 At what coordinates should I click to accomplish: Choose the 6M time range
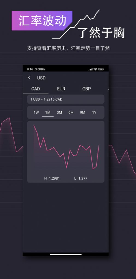click(71, 112)
